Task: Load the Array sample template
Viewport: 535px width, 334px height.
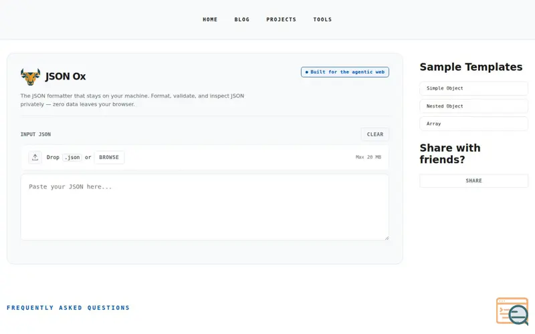Action: click(x=473, y=124)
